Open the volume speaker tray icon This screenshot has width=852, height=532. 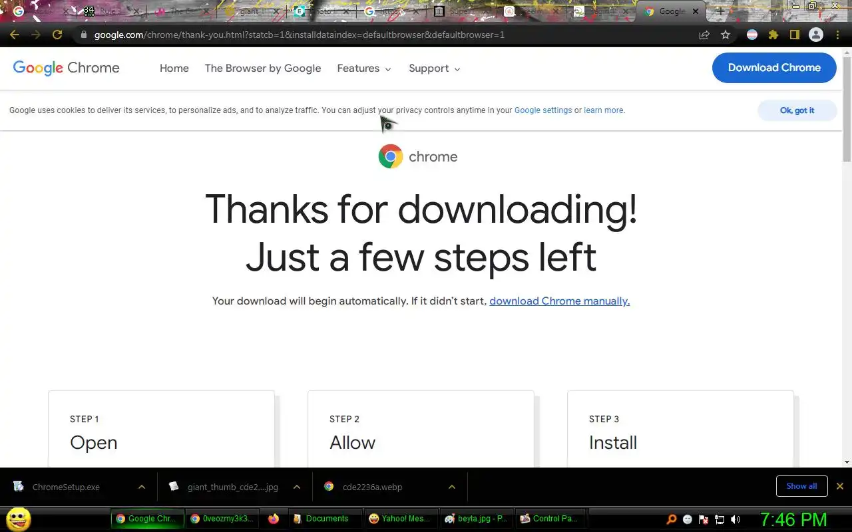click(x=736, y=519)
